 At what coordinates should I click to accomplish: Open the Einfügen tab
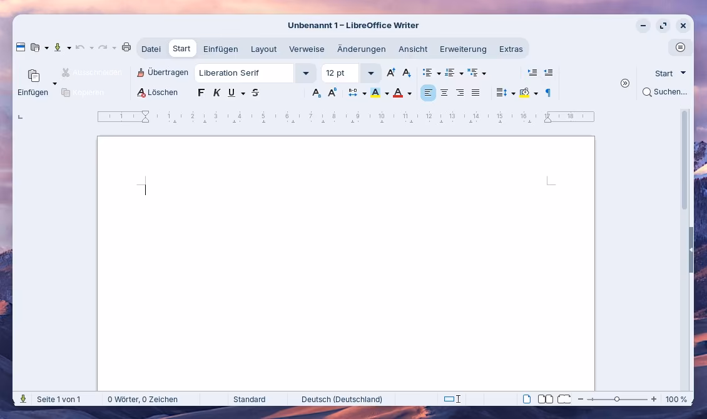click(x=220, y=49)
